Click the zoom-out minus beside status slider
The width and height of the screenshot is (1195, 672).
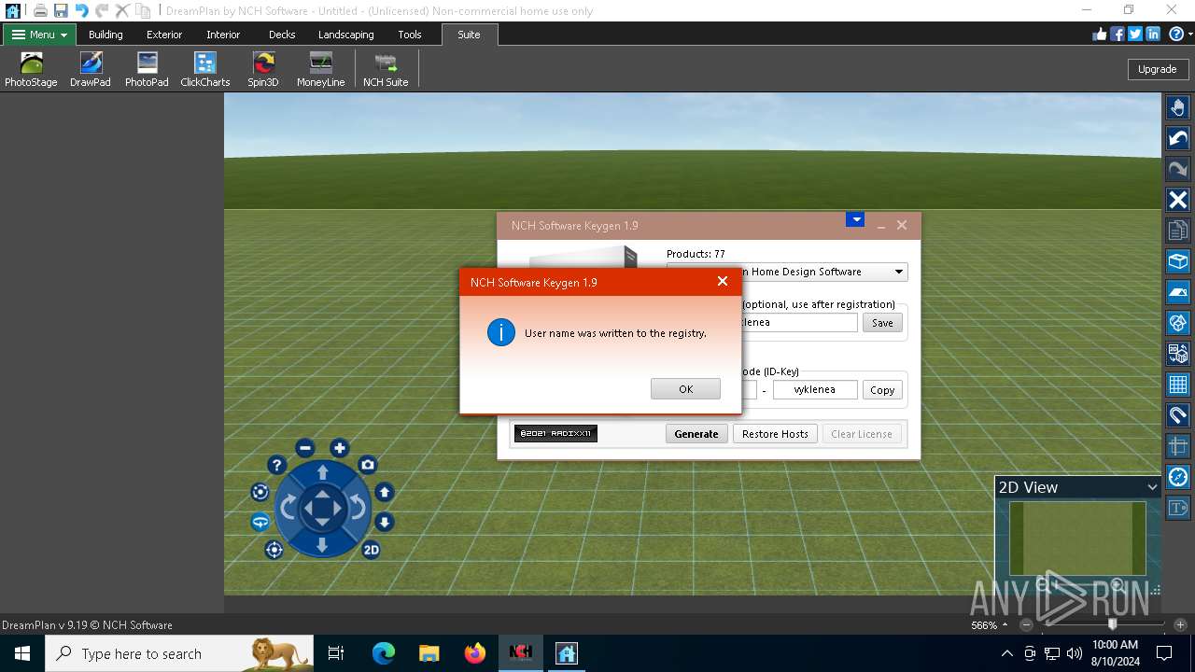(x=1027, y=624)
